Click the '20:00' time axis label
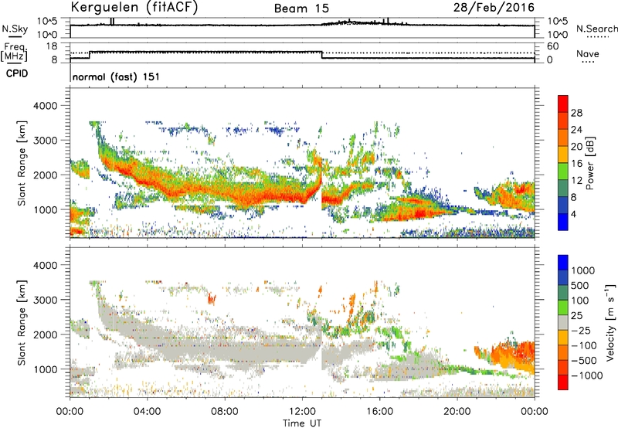Screen dimensions: 618x428 tap(457, 411)
